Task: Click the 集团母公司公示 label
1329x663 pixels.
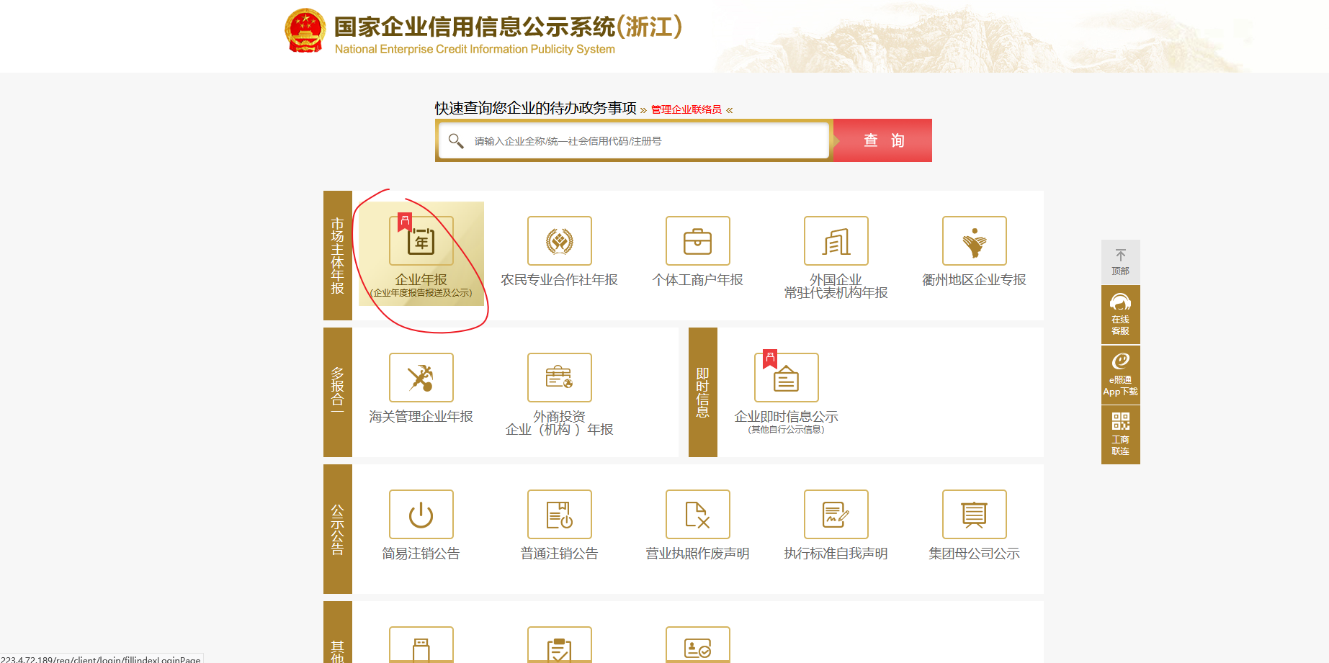Action: click(x=975, y=553)
